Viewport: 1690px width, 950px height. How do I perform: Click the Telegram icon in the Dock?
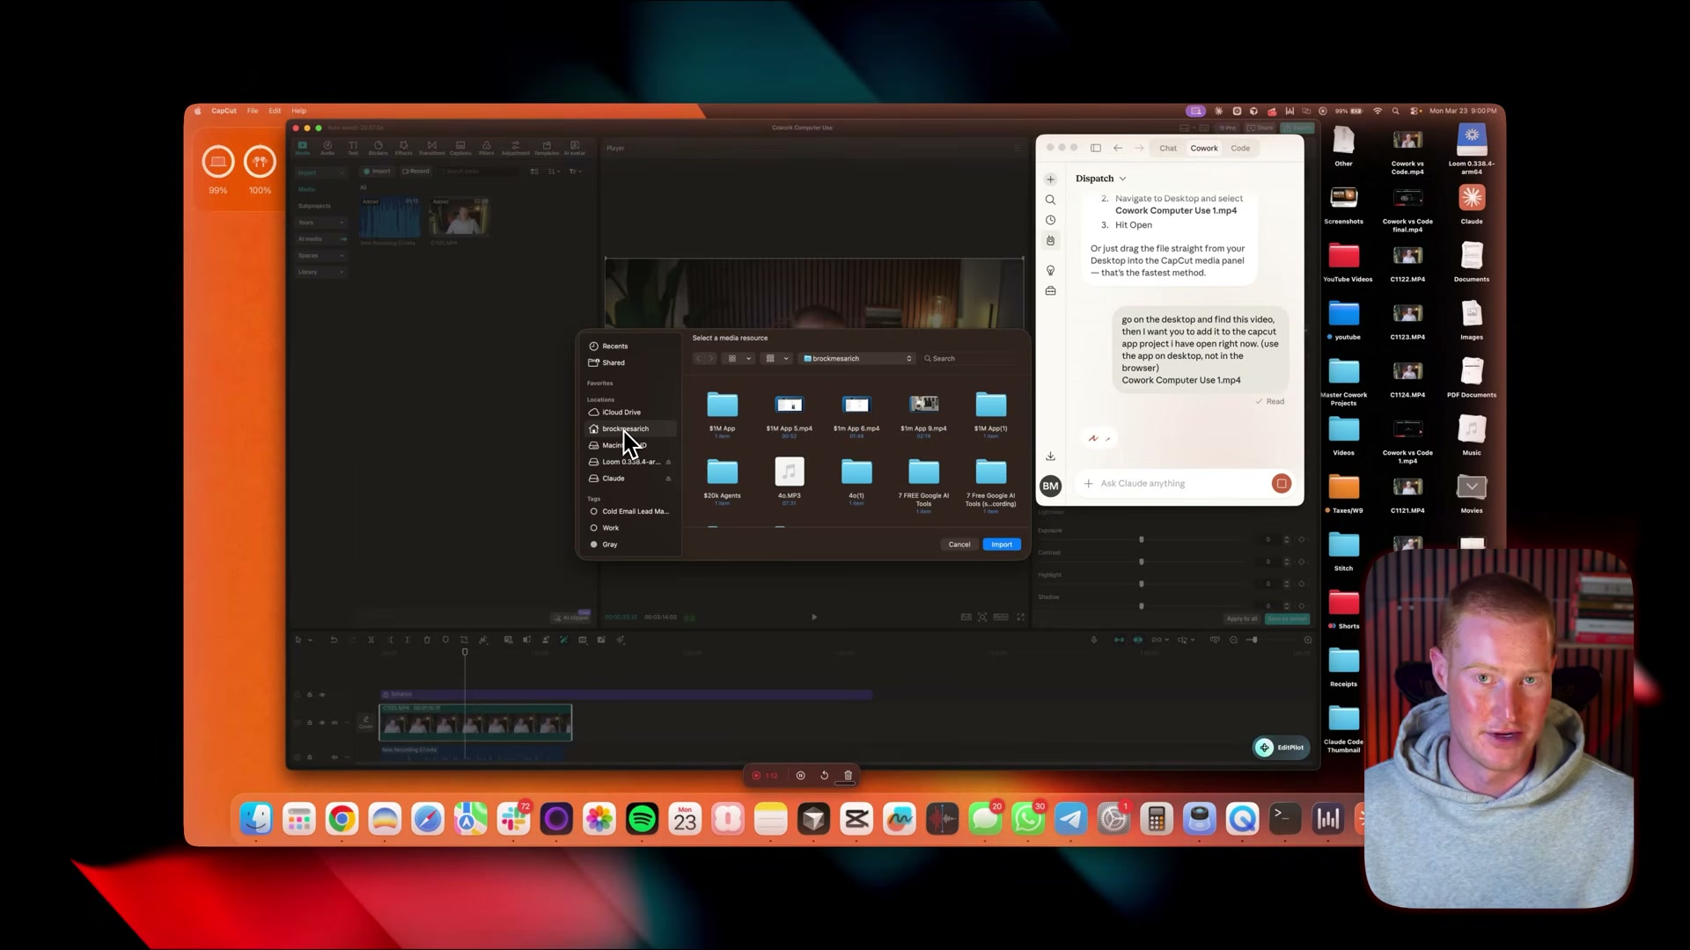pyautogui.click(x=1070, y=820)
